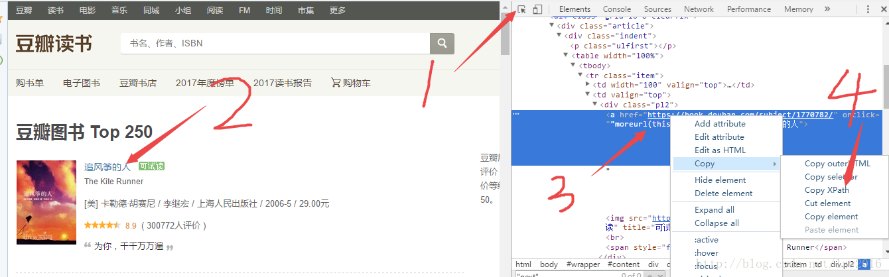Open the DevTools three-dot options menu
889x277 pixels.
868,9
